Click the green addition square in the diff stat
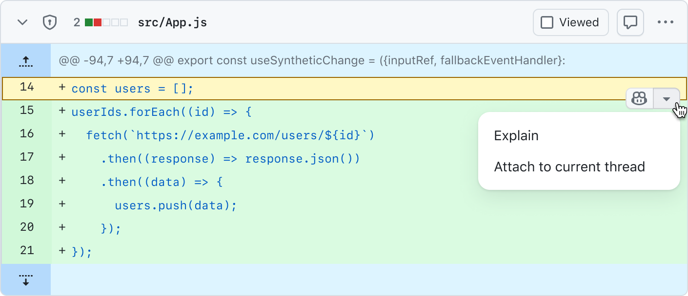The width and height of the screenshot is (688, 296). 88,22
